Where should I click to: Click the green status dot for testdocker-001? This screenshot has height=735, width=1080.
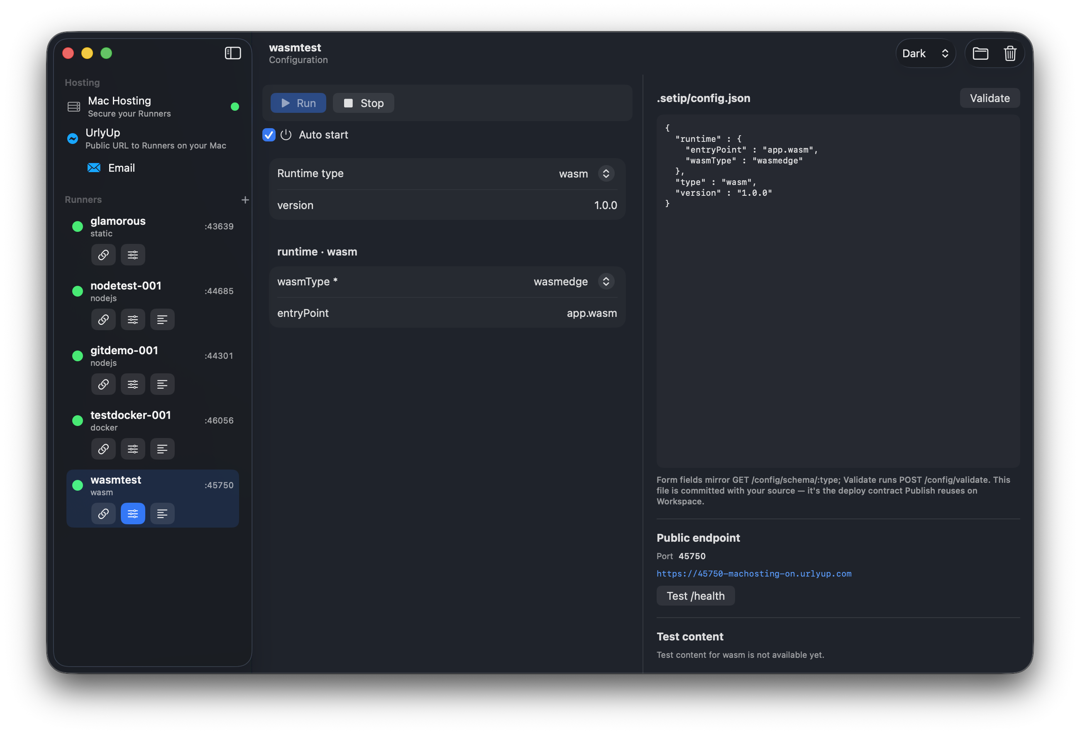(78, 421)
